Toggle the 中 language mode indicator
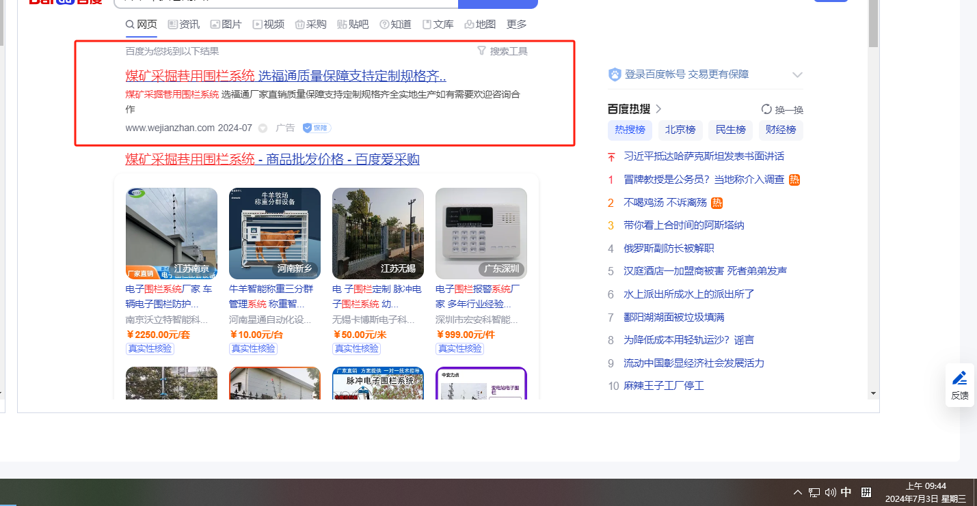Screen dimensions: 977x506 tap(846, 492)
